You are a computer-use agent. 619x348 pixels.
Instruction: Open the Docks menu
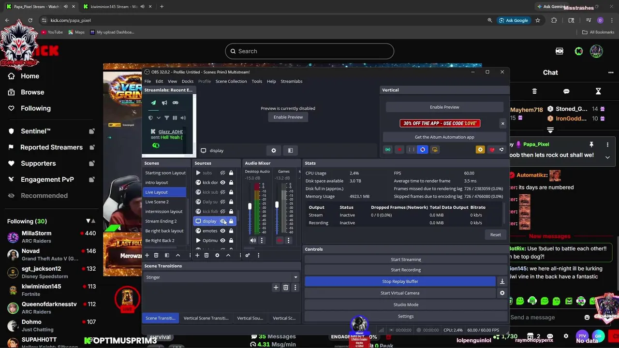[x=188, y=81]
